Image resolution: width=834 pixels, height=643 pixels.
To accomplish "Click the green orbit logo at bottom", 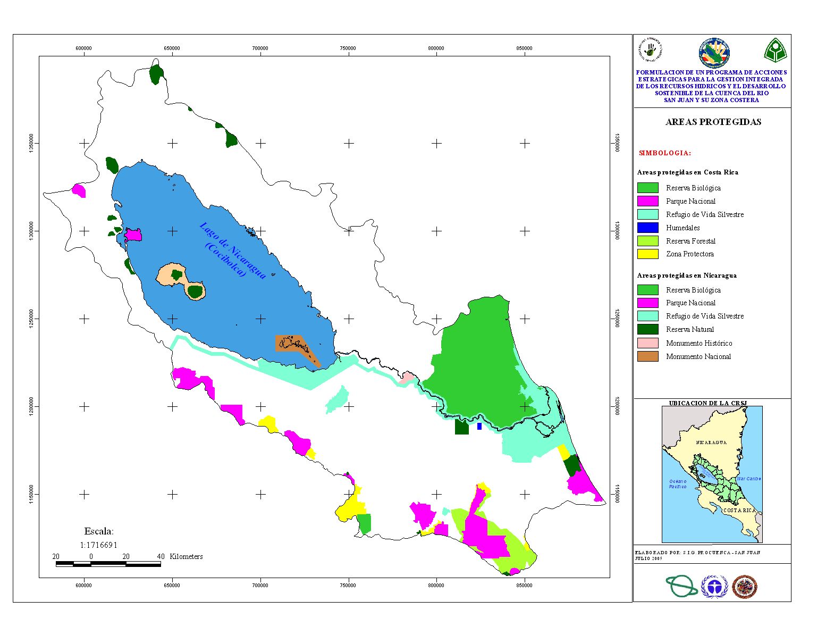I will (681, 587).
